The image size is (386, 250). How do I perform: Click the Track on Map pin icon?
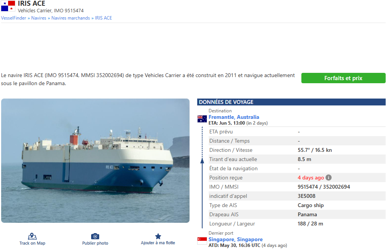32,237
